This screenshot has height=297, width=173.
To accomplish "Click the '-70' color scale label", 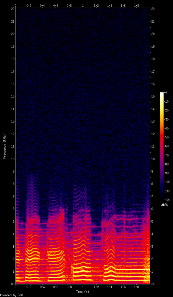I will click(166, 155).
